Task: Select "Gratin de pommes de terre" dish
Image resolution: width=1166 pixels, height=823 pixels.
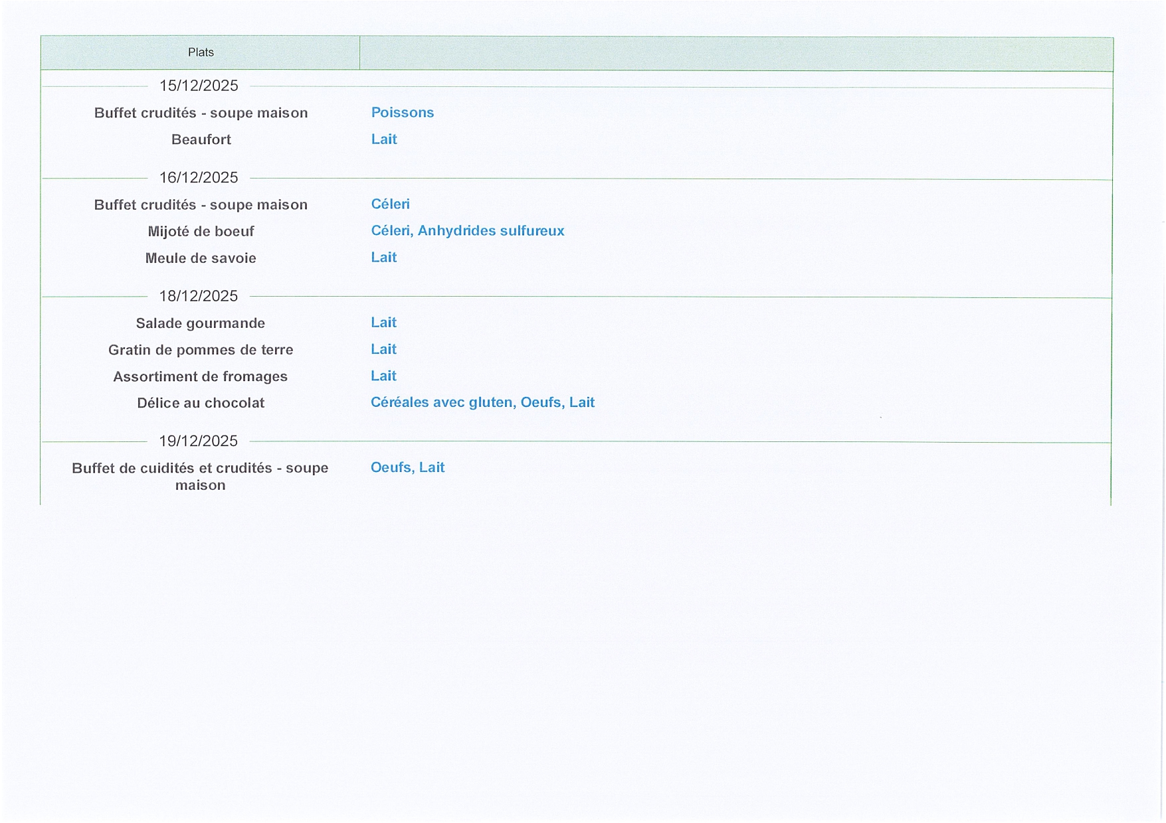Action: click(x=201, y=350)
